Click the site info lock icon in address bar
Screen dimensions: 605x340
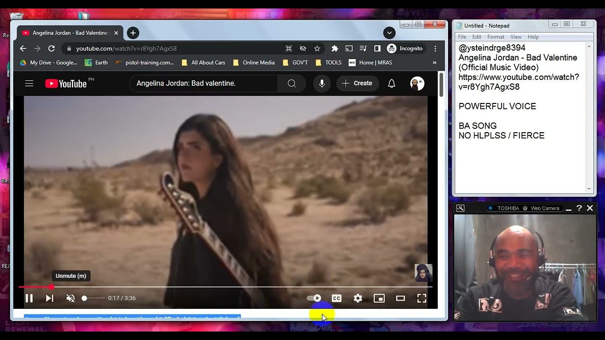click(x=69, y=48)
